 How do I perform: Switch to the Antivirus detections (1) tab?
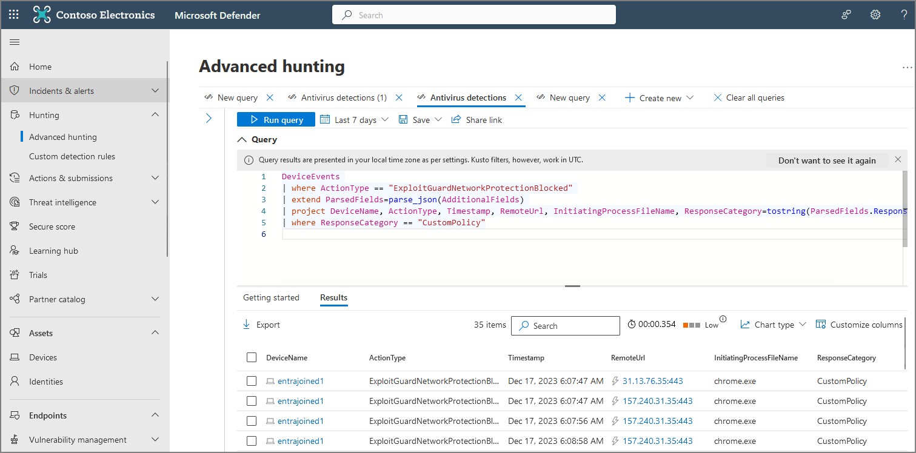(x=344, y=98)
